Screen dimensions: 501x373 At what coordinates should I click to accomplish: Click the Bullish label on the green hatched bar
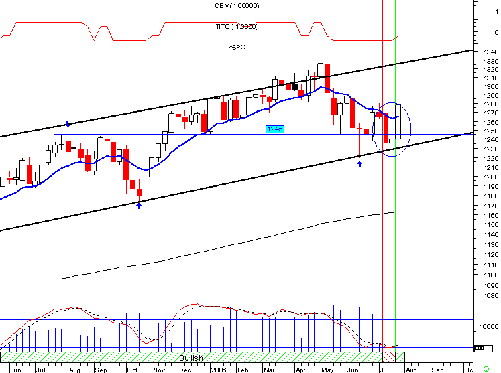(190, 358)
